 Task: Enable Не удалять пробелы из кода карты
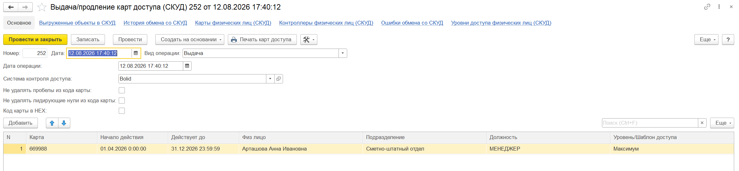click(122, 90)
